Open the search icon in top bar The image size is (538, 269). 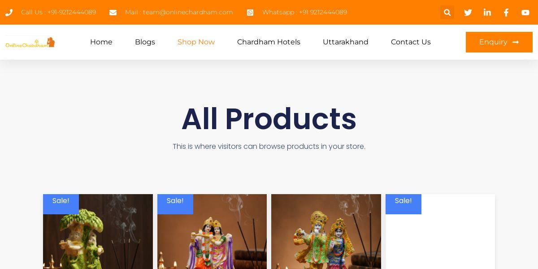tap(447, 13)
